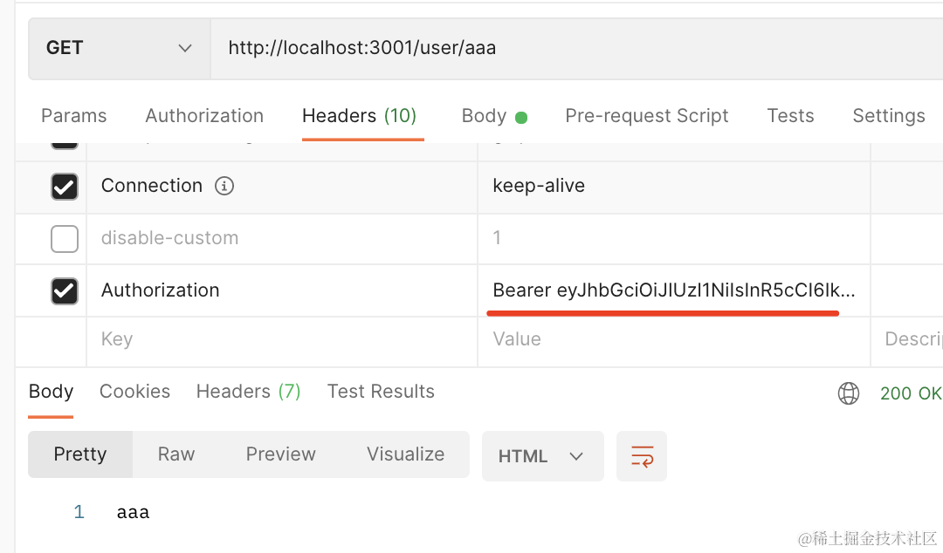
Task: Switch response view to Preview
Action: (x=280, y=454)
